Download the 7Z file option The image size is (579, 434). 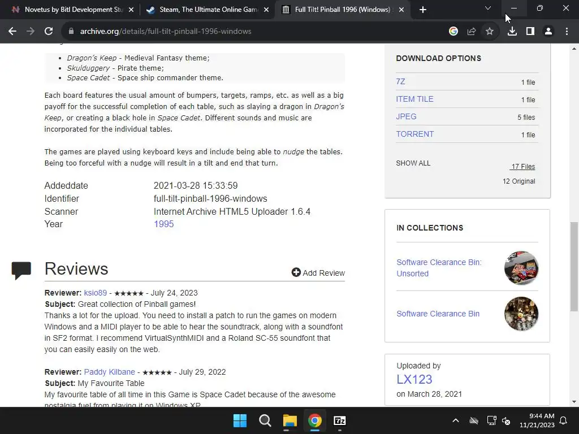[x=400, y=81]
